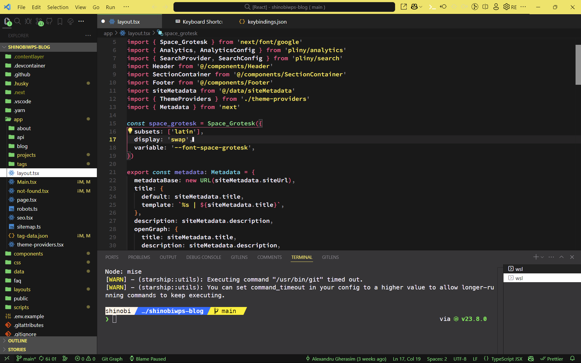Viewport: 581px width, 363px height.
Task: Expand the OUTLINE section
Action: (17, 341)
